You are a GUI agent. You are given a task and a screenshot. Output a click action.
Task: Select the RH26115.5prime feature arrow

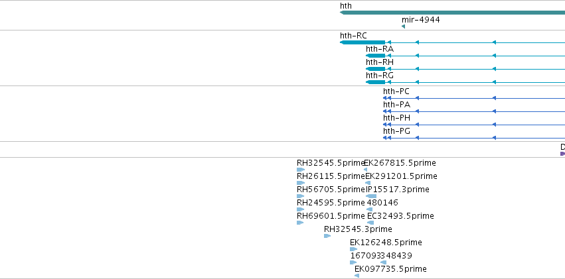pos(301,183)
